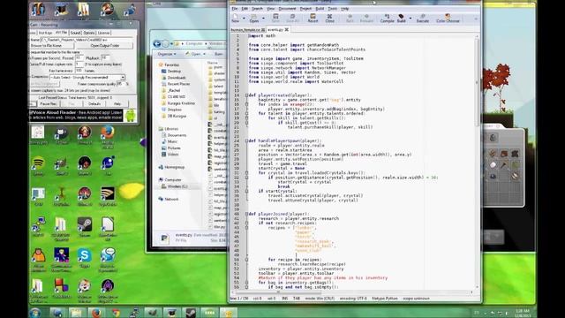Switch to the events.py editor tab
This screenshot has height=318, width=565.
pyautogui.click(x=275, y=29)
